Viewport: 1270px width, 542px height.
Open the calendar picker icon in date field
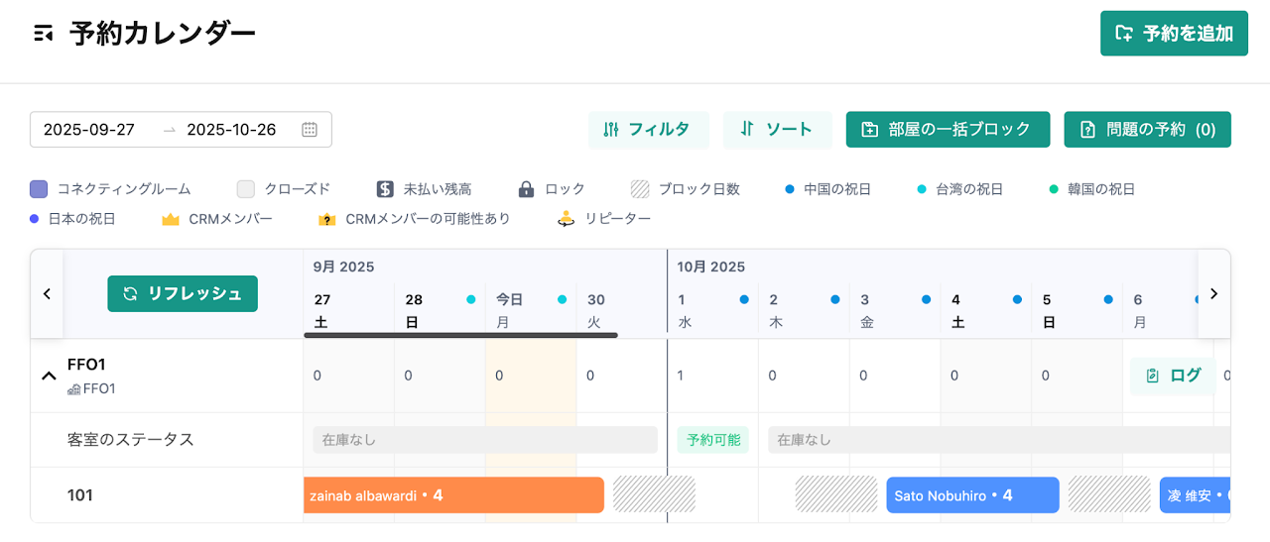point(310,130)
